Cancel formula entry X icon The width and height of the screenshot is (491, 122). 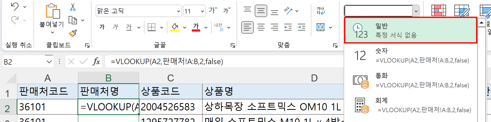(x=71, y=62)
